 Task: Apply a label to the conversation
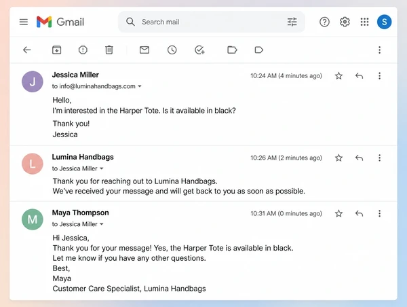tap(259, 50)
